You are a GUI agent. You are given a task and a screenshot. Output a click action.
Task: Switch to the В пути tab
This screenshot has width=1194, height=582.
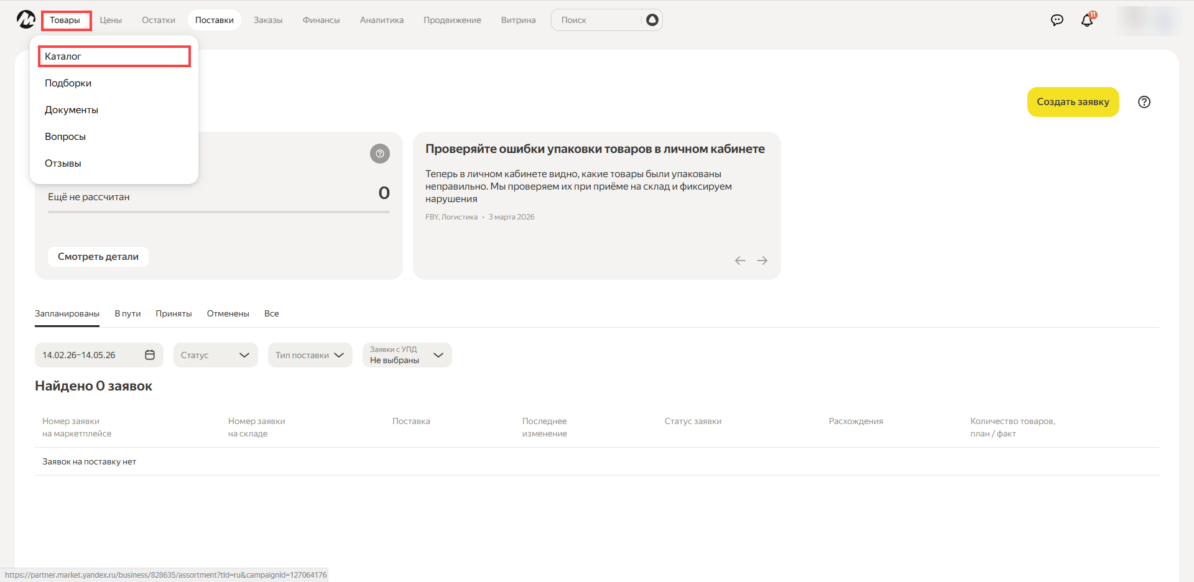point(127,314)
